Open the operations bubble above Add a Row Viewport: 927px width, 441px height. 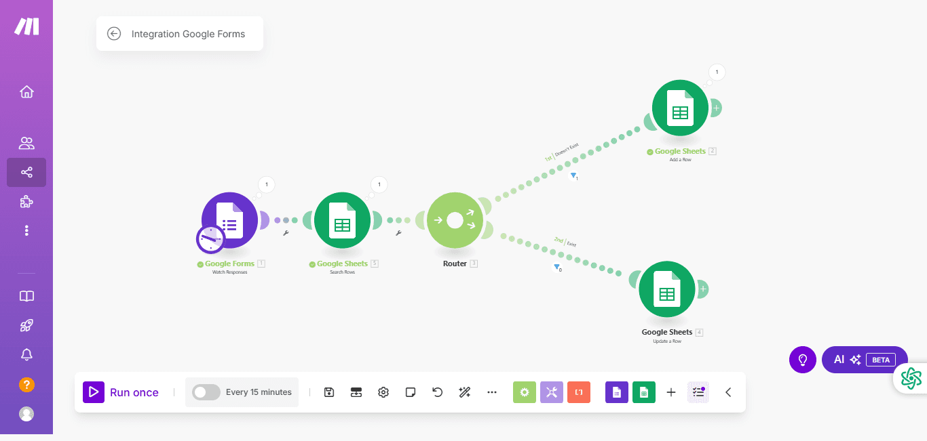point(717,72)
